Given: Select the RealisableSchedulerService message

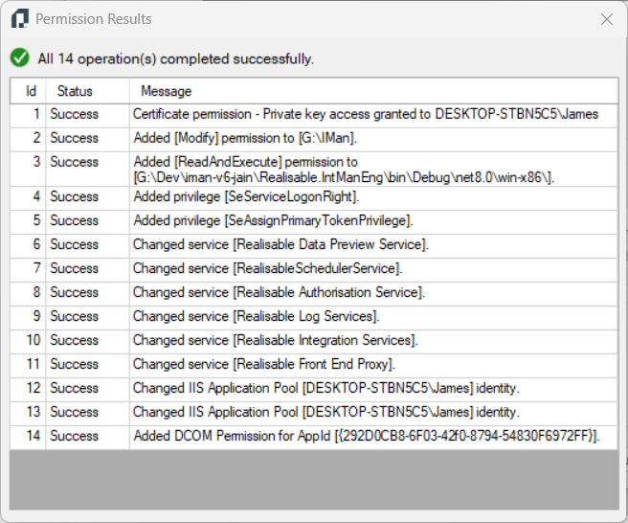Looking at the screenshot, I should click(x=267, y=268).
